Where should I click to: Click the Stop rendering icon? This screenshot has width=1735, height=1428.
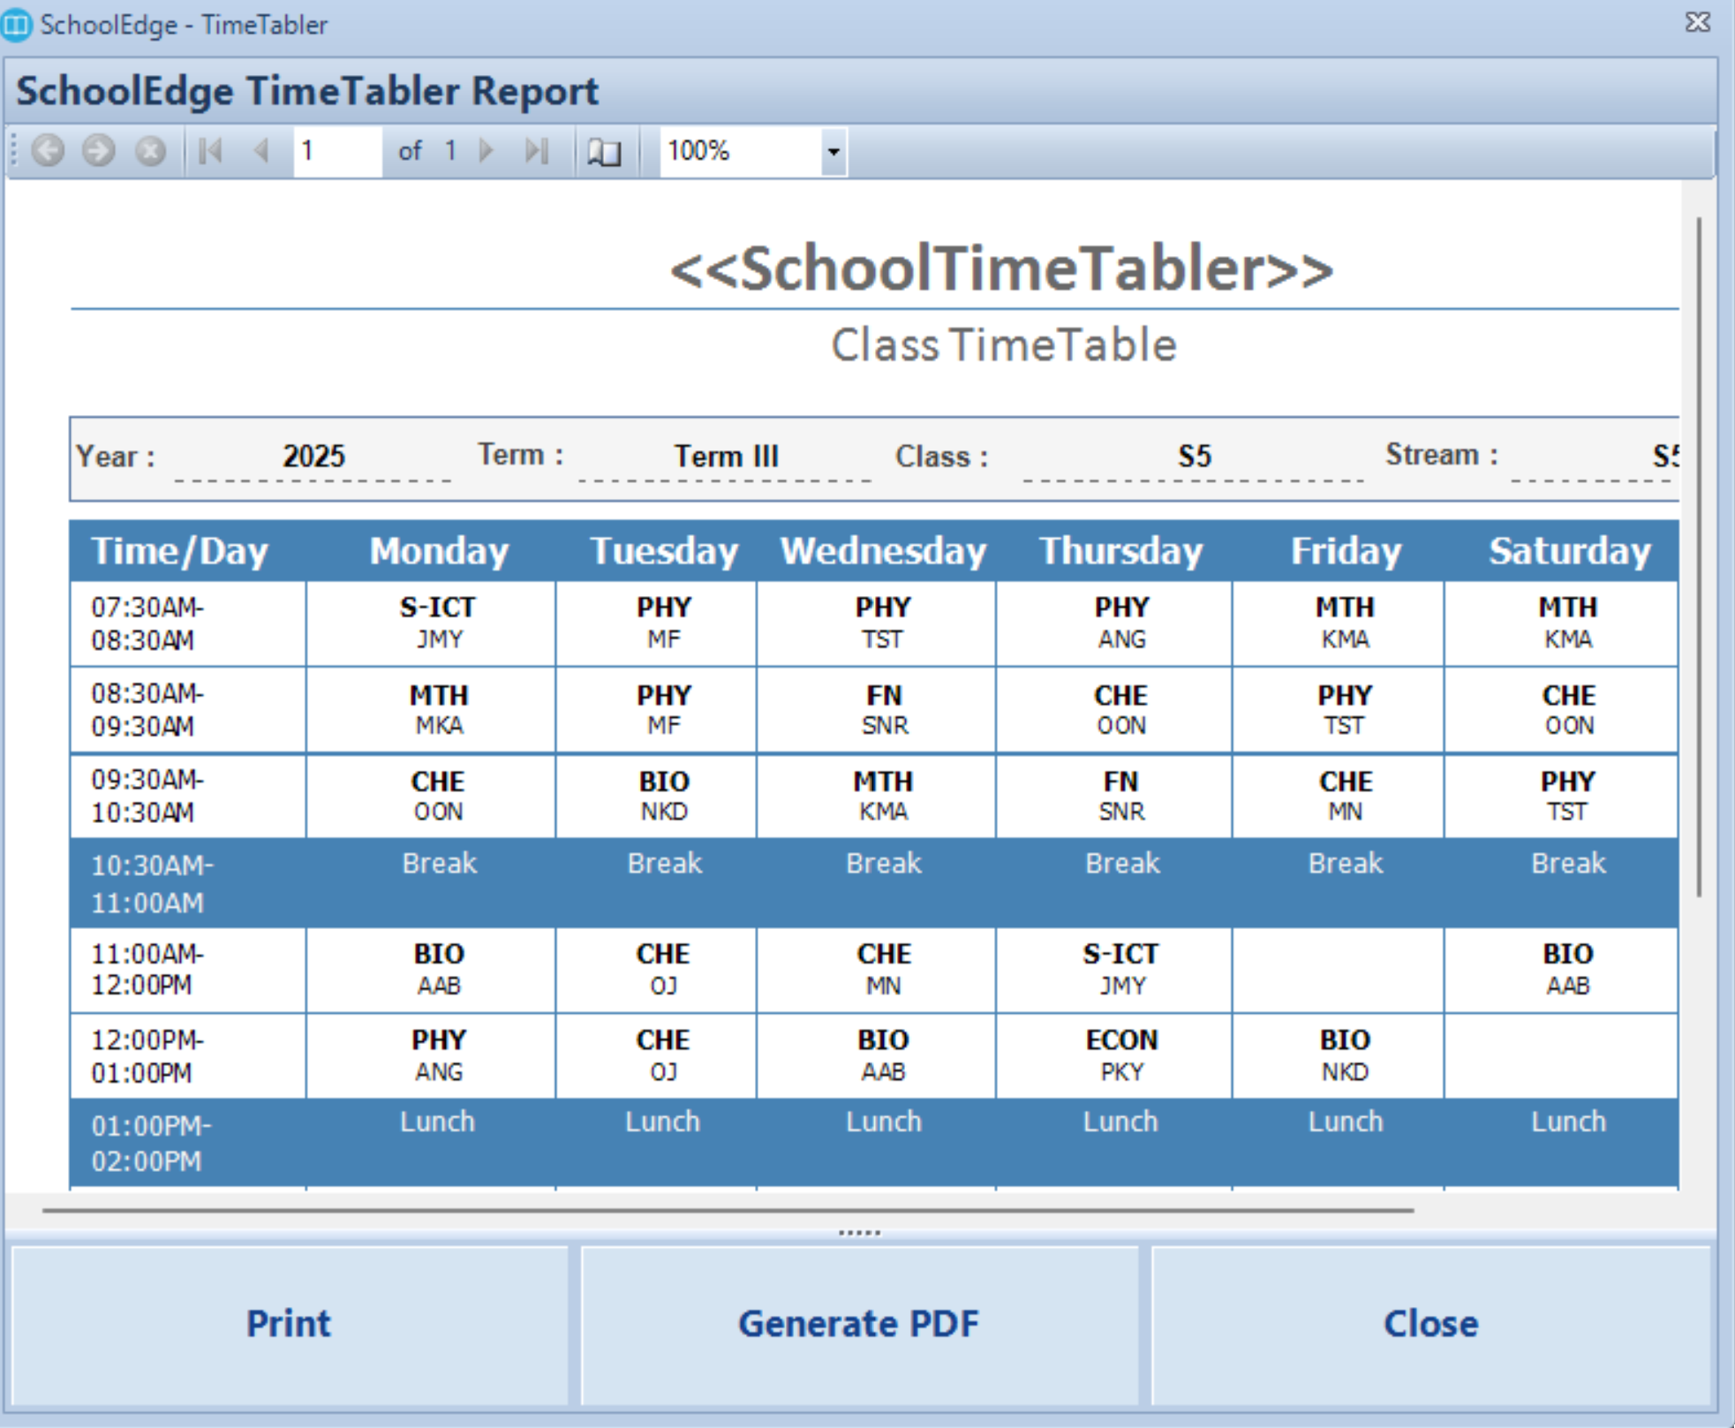point(150,151)
